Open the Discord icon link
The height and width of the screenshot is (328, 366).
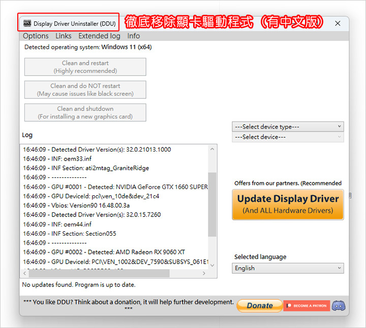click(339, 305)
